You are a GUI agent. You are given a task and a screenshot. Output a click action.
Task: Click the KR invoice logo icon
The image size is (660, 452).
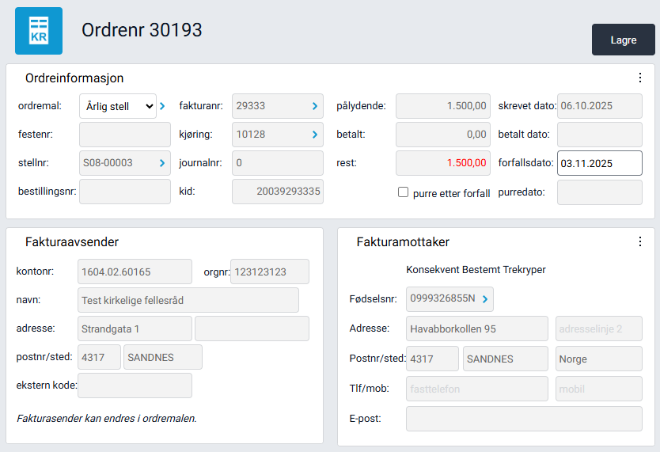click(39, 31)
